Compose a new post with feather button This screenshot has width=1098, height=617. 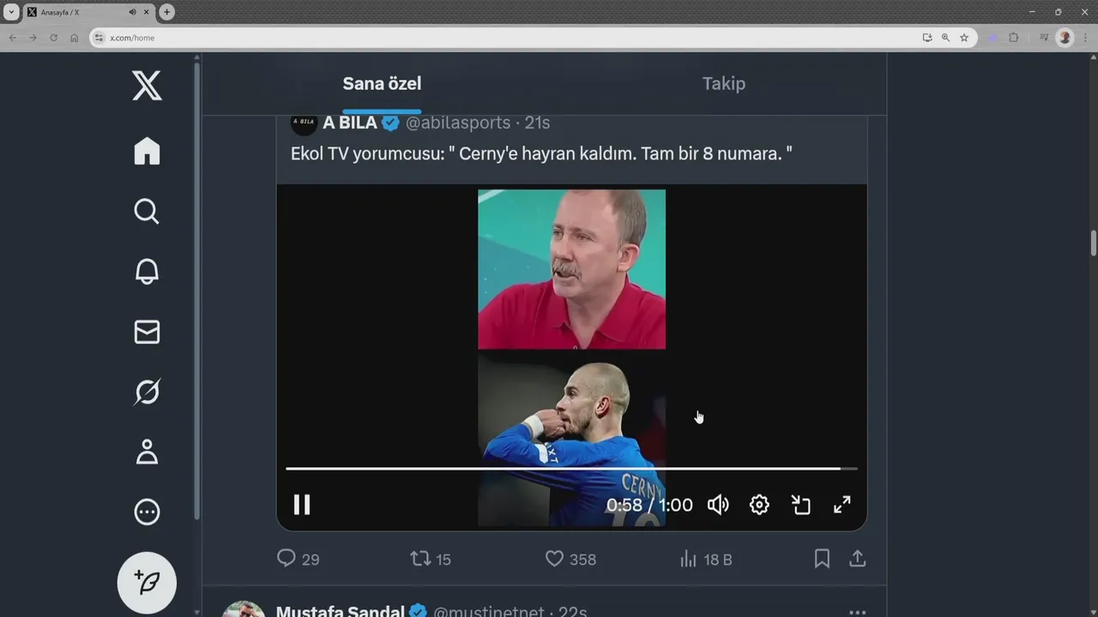click(x=147, y=582)
